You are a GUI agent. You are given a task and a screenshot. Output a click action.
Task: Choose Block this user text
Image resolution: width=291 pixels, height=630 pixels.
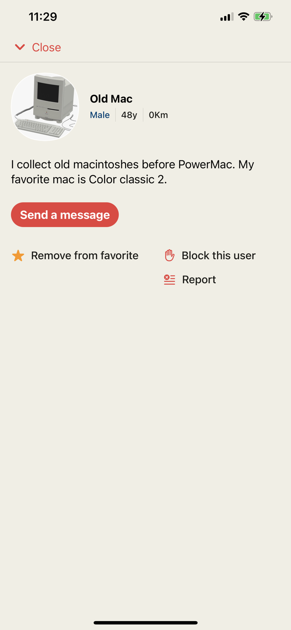click(218, 255)
